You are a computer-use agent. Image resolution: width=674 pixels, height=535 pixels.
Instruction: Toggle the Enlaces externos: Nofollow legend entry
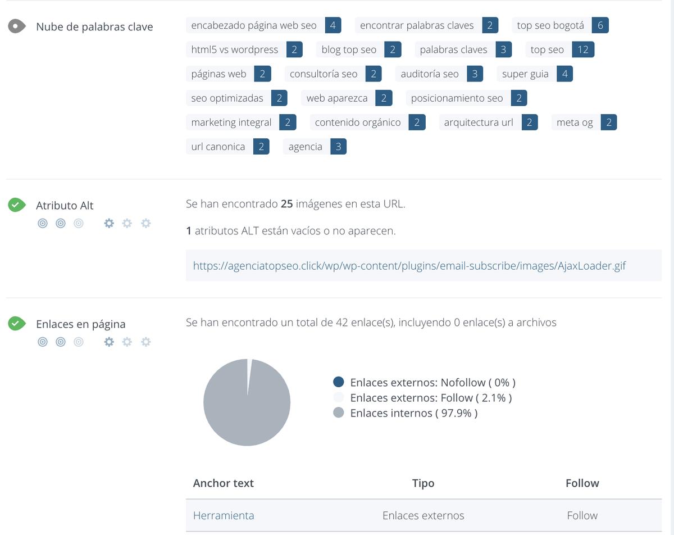[432, 382]
